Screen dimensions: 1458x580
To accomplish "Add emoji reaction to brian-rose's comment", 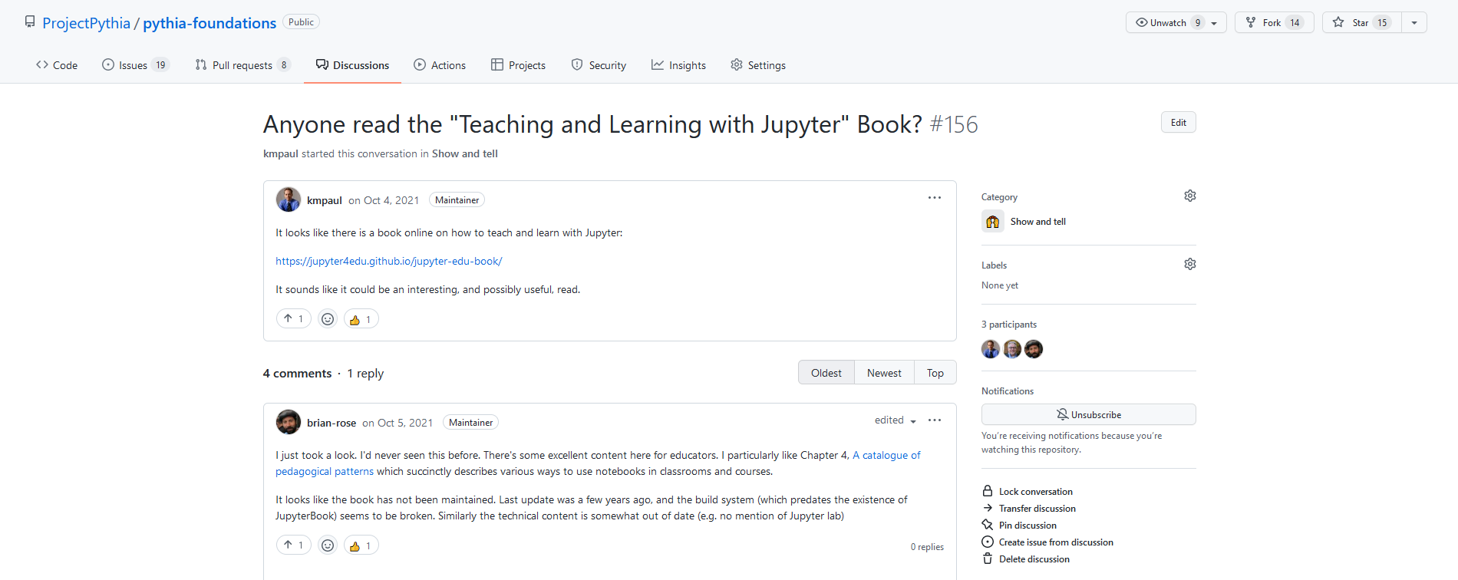I will (x=328, y=545).
